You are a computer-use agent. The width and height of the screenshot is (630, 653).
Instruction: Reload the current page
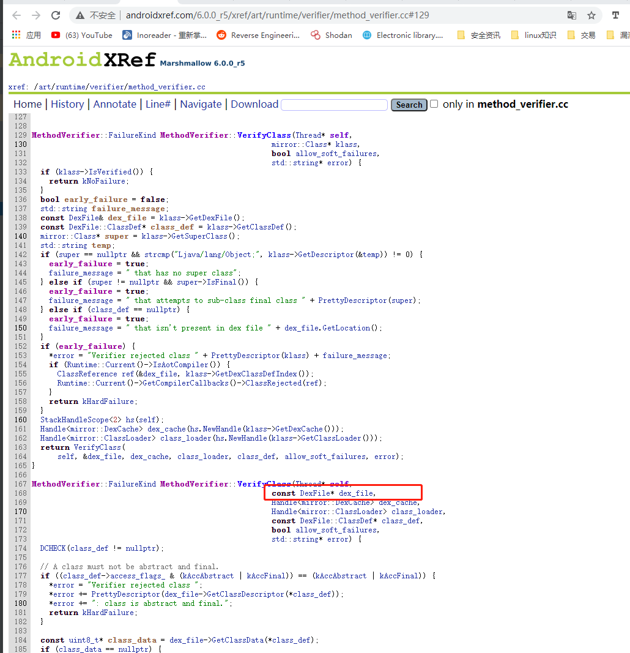[56, 15]
